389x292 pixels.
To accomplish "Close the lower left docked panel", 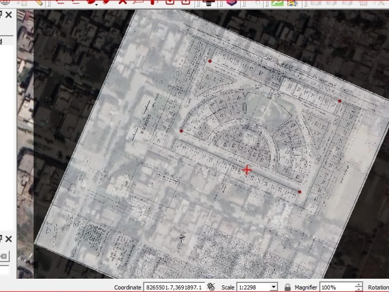I will 9,239.
